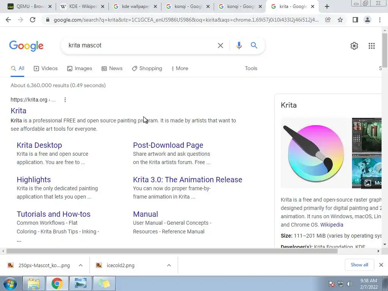This screenshot has width=388, height=291.
Task: Switch to the KDE Wikipedia tab
Action: (82, 7)
